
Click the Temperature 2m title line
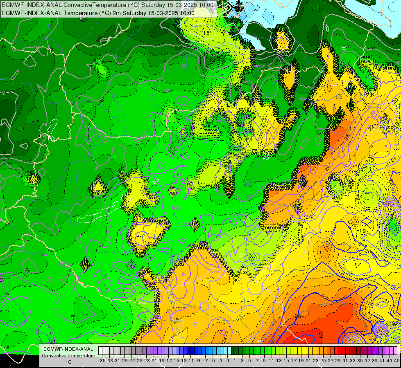click(x=98, y=13)
